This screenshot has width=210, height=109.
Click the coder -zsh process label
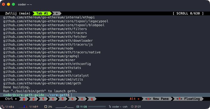click(x=120, y=107)
